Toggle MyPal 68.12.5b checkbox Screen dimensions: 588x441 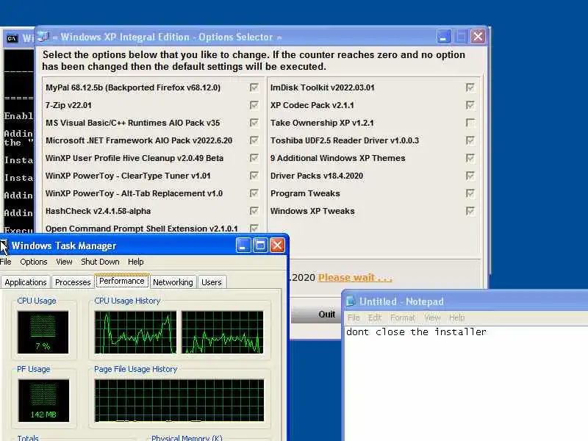tap(254, 87)
